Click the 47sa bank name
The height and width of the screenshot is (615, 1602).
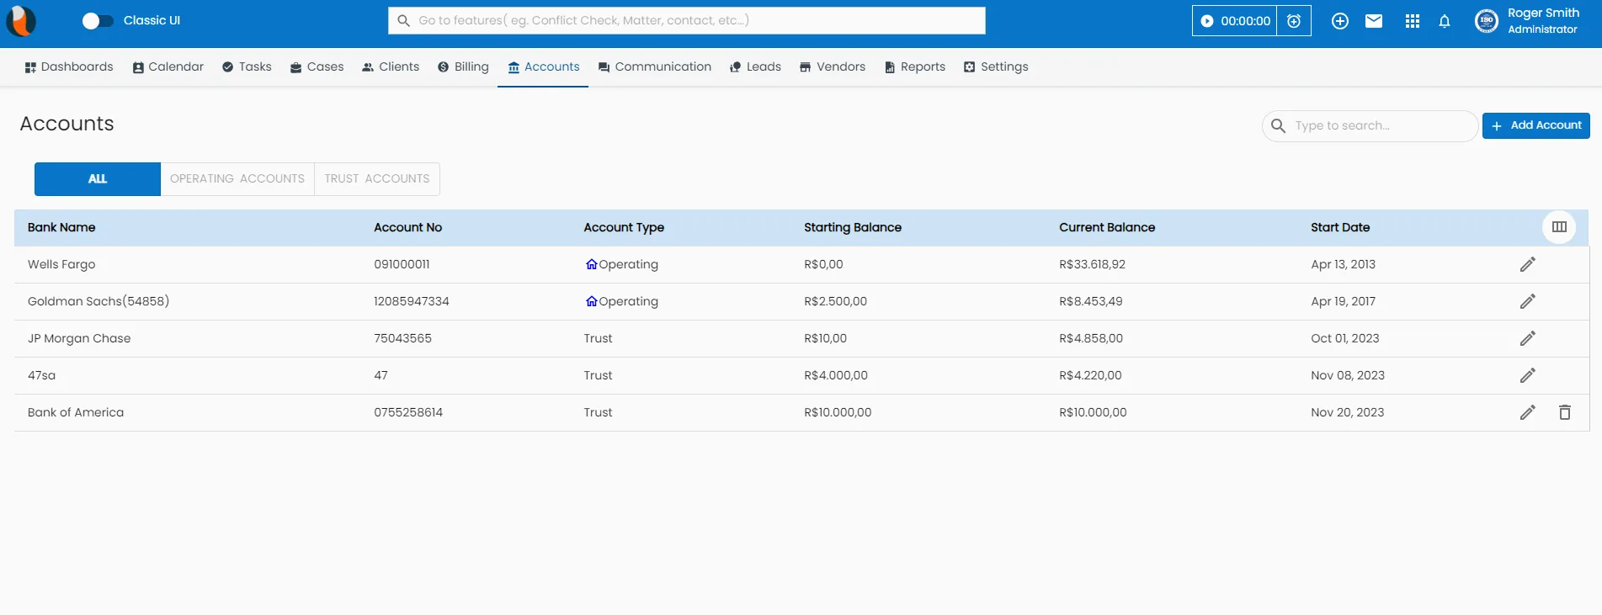[x=41, y=375]
